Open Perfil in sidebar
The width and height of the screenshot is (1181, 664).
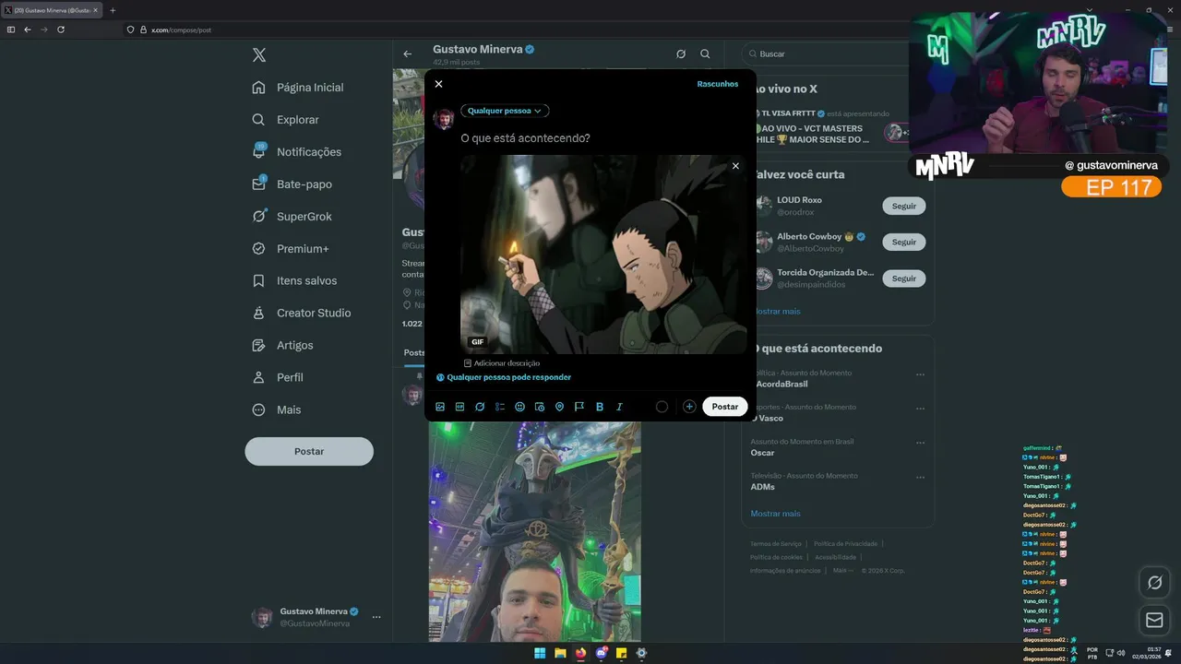tap(278, 378)
